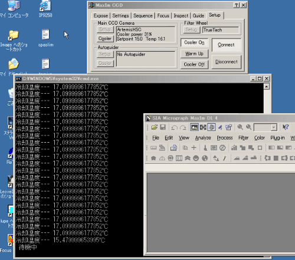The width and height of the screenshot is (295, 260).
Task: Click the empty square outline icon
Action: 260,148
